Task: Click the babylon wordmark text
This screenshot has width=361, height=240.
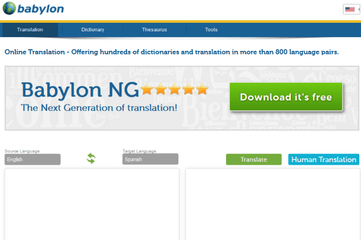Action: (40, 9)
